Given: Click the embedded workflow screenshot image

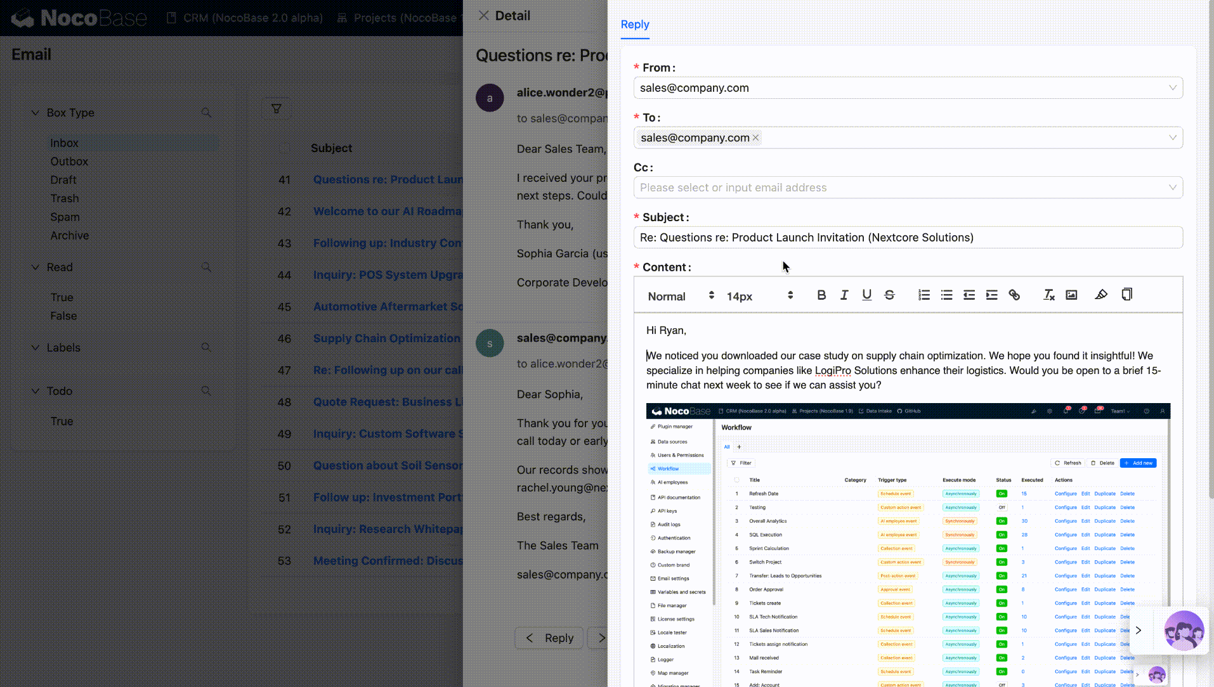Looking at the screenshot, I should coord(907,545).
